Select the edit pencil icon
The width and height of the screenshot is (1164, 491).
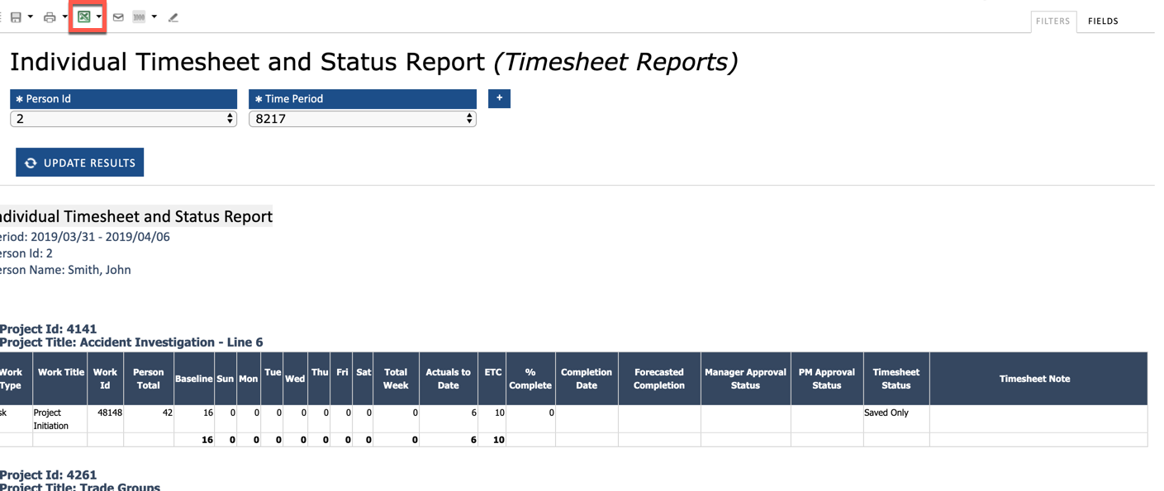pos(173,17)
